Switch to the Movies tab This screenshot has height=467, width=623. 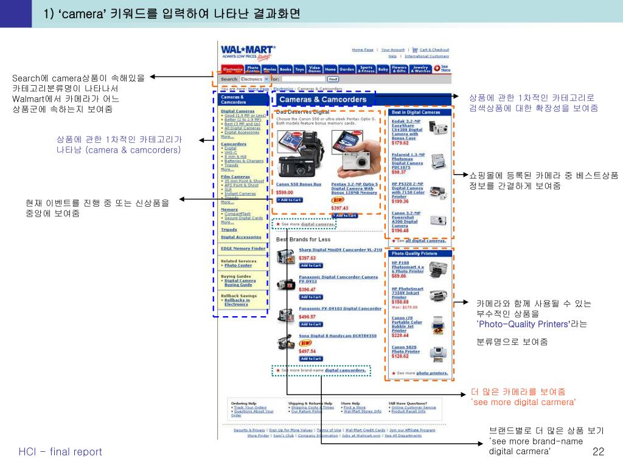[270, 69]
